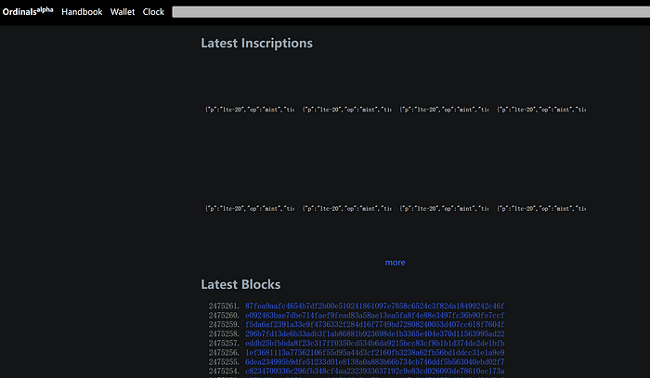
Task: Select block number 2475260
Action: (x=224, y=316)
